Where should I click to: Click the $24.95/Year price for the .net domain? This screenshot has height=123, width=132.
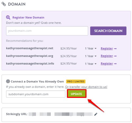(69, 48)
